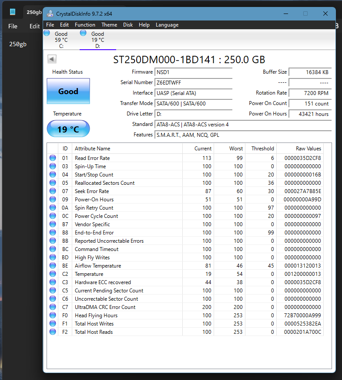Click the CrystalDiskInfo title bar app icon

(x=50, y=14)
